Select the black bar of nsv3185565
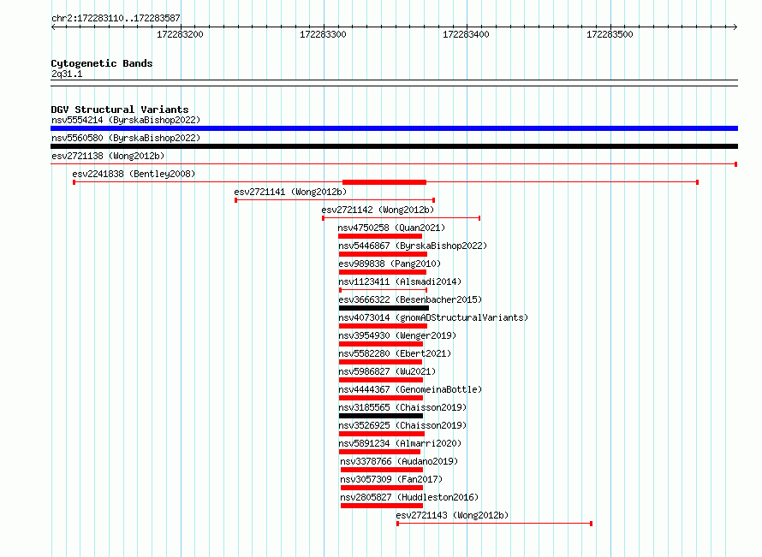Image resolution: width=762 pixels, height=557 pixels. pyautogui.click(x=381, y=416)
